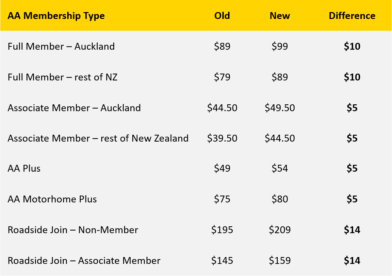Select the 'Full Member – Auckland' row label
Viewport: 392px width, 276px height.
click(x=61, y=46)
